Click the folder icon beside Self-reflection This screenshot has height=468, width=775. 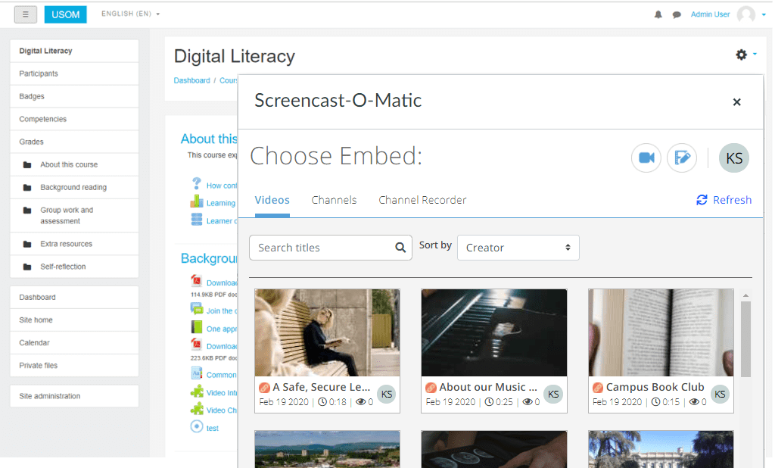pyautogui.click(x=27, y=267)
